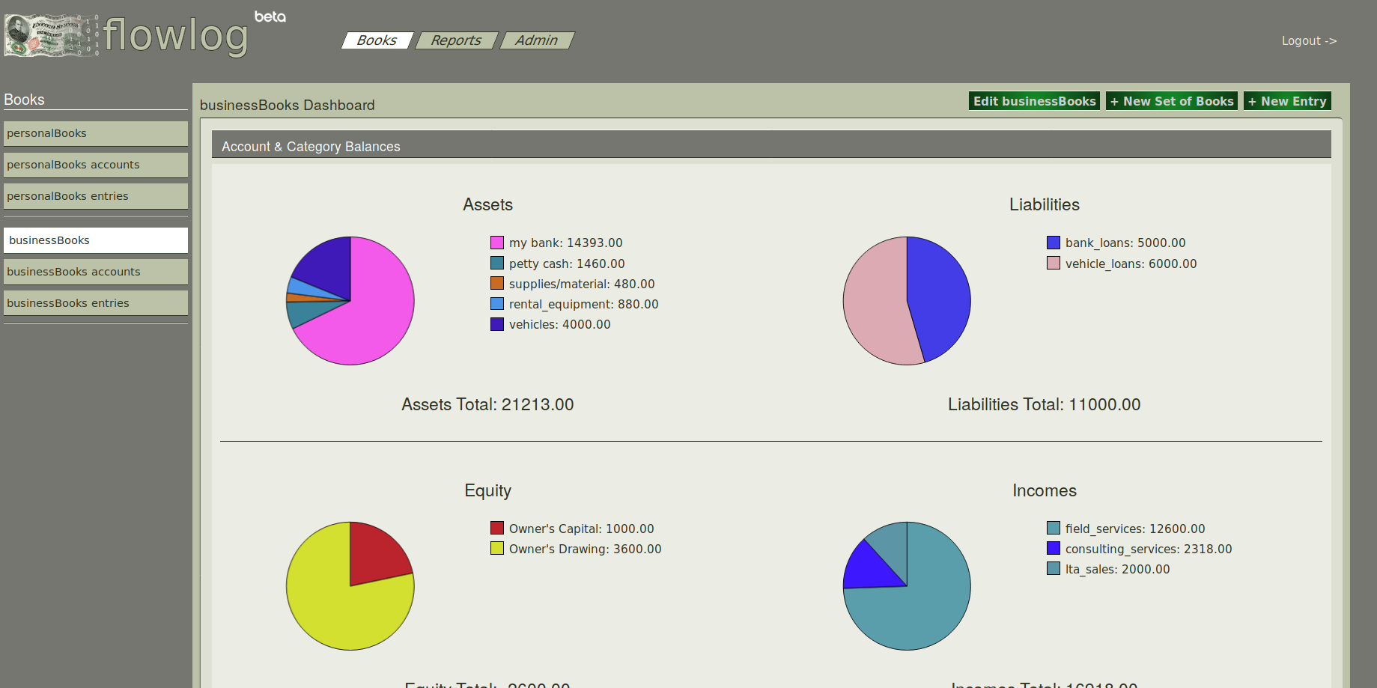Viewport: 1377px width, 688px height.
Task: Open personalBooks in the sidebar
Action: [96, 133]
